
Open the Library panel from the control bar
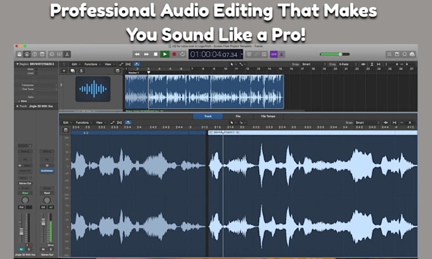point(19,54)
